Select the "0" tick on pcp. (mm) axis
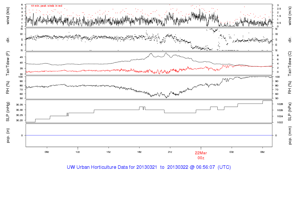Screen dimensions: 298x203 [x=276, y=135]
